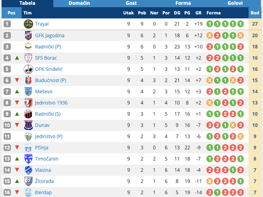
Task: Click GFK Jagodina's first orange X form badge
Action: point(210,35)
